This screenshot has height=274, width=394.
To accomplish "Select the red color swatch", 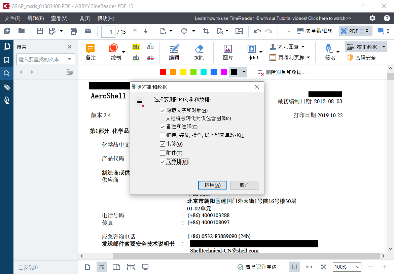I will [x=163, y=72].
